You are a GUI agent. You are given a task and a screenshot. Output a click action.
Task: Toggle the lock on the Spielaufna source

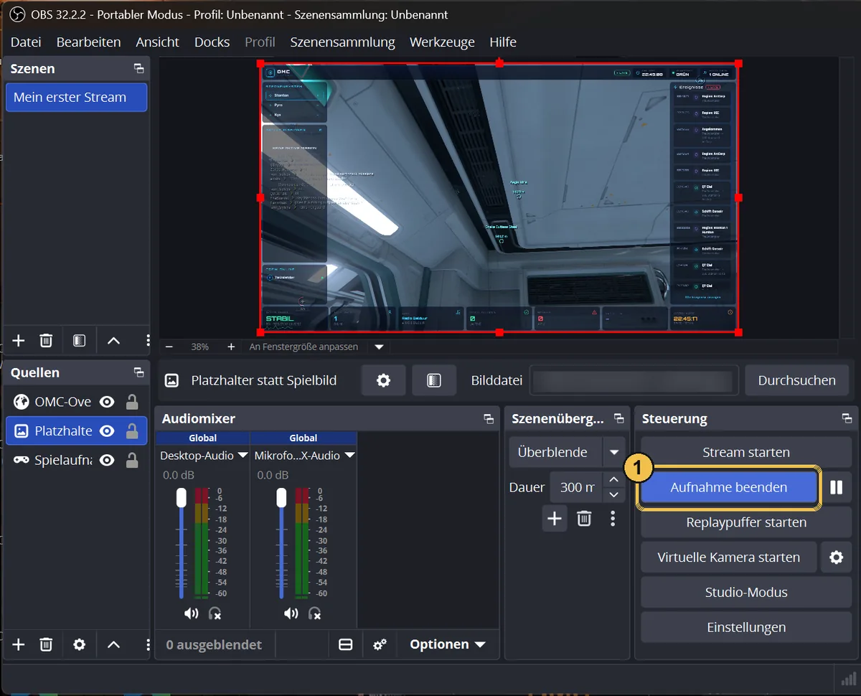pyautogui.click(x=132, y=461)
